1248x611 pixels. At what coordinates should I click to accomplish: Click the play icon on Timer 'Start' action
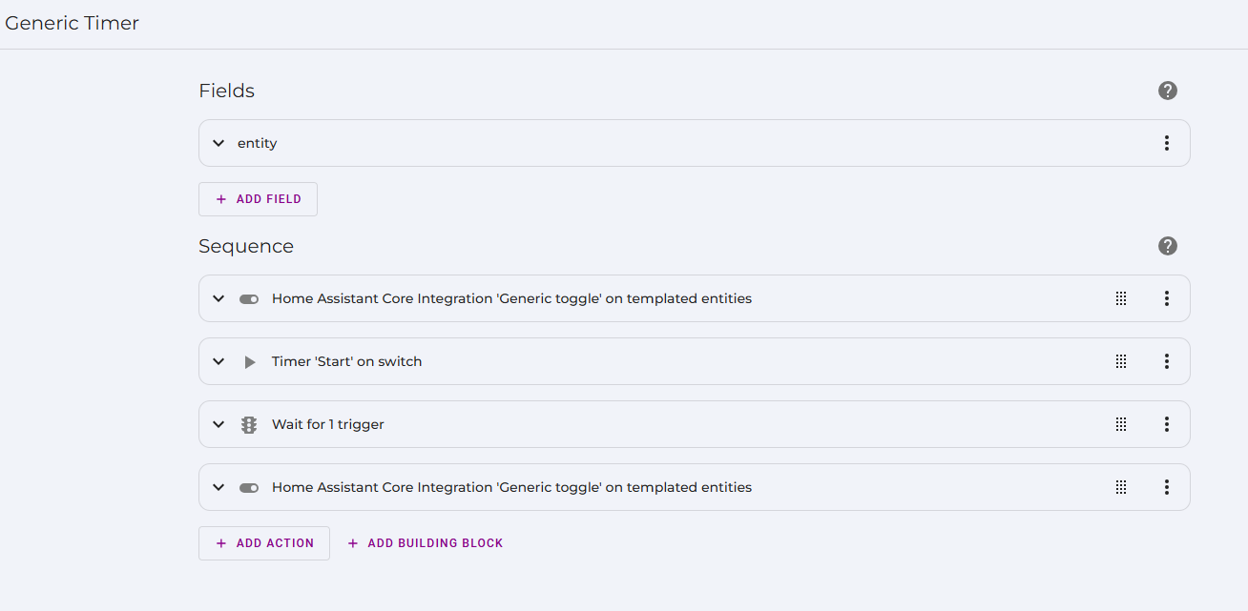(x=248, y=361)
